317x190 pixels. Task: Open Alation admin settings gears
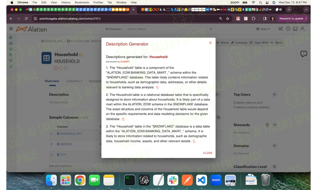click(281, 29)
